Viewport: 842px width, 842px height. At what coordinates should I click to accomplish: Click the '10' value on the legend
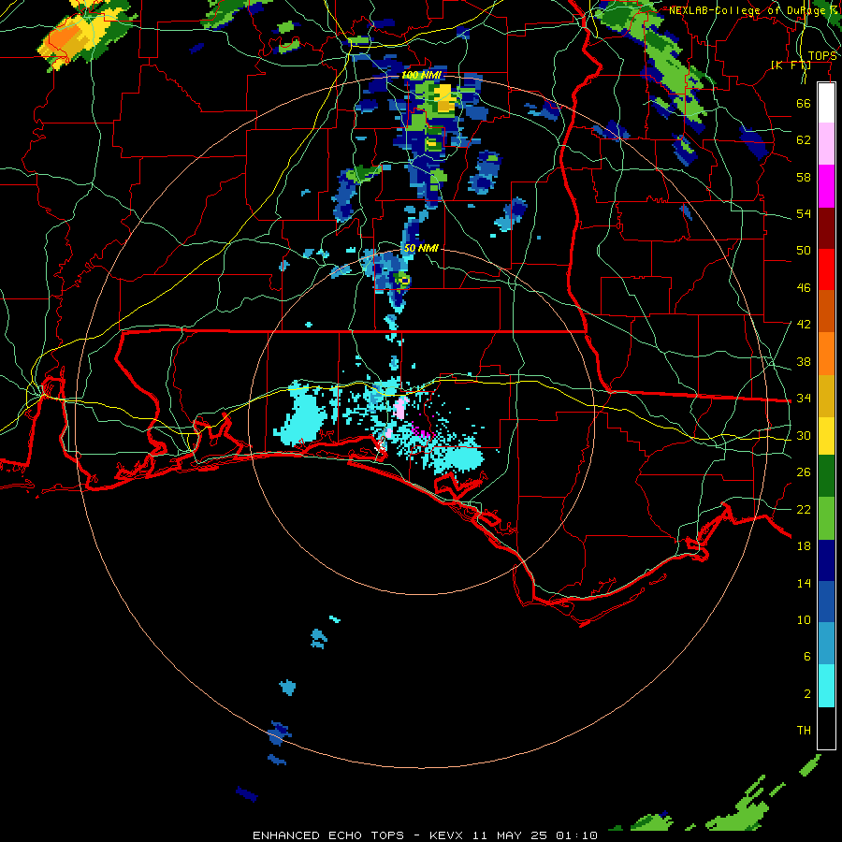804,620
